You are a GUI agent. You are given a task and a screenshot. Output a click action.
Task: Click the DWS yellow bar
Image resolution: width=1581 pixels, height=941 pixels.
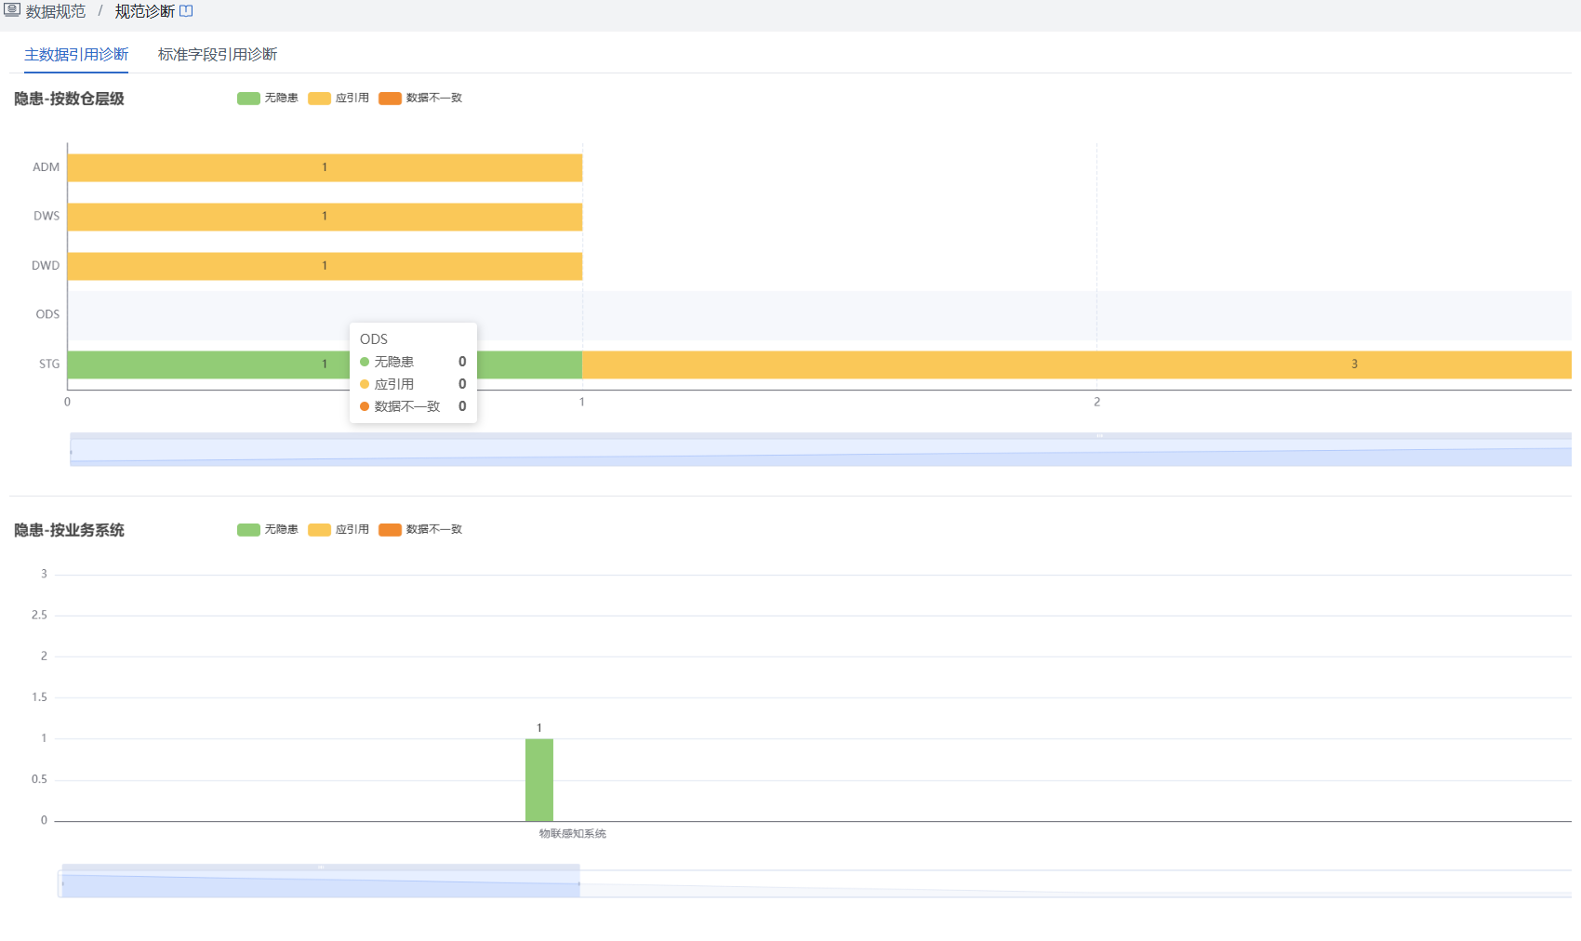(325, 217)
